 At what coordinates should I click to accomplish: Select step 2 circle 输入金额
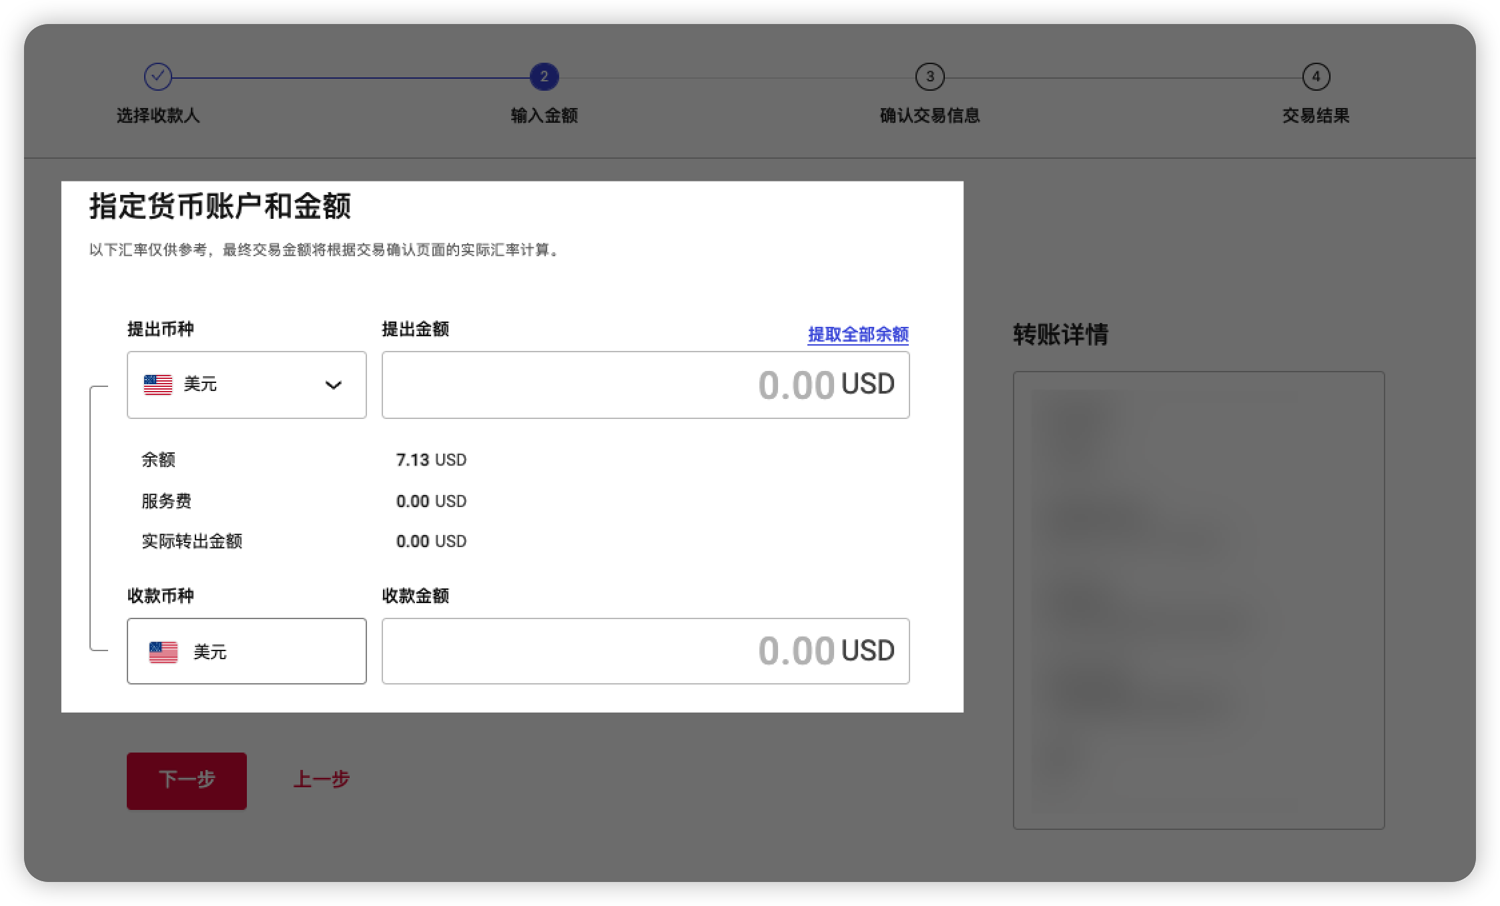(x=544, y=77)
